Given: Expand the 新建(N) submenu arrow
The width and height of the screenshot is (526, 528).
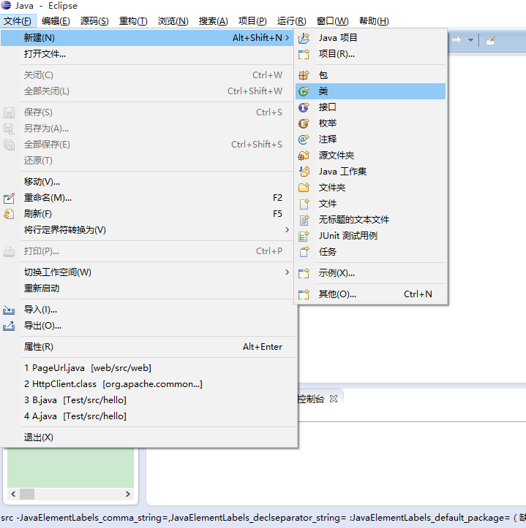Looking at the screenshot, I should point(287,38).
